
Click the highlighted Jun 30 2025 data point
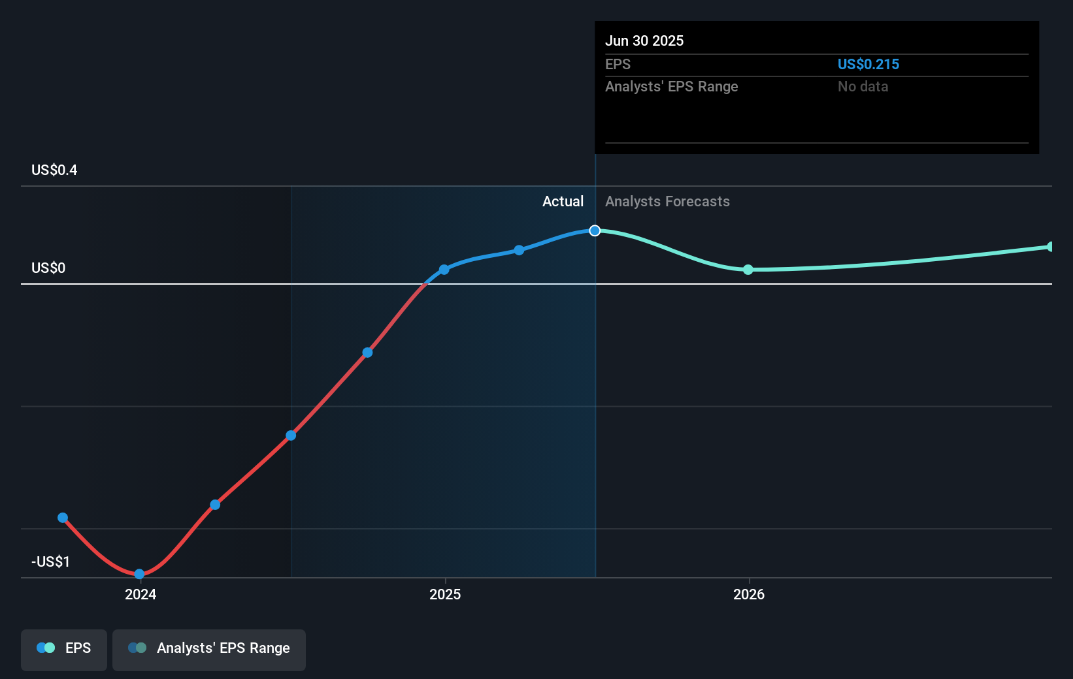(x=595, y=230)
